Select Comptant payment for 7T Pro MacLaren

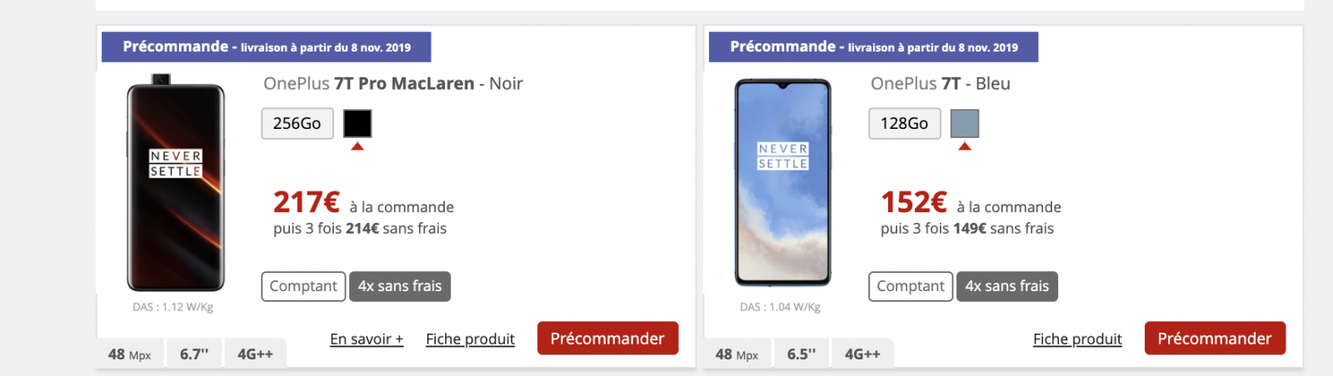click(303, 286)
